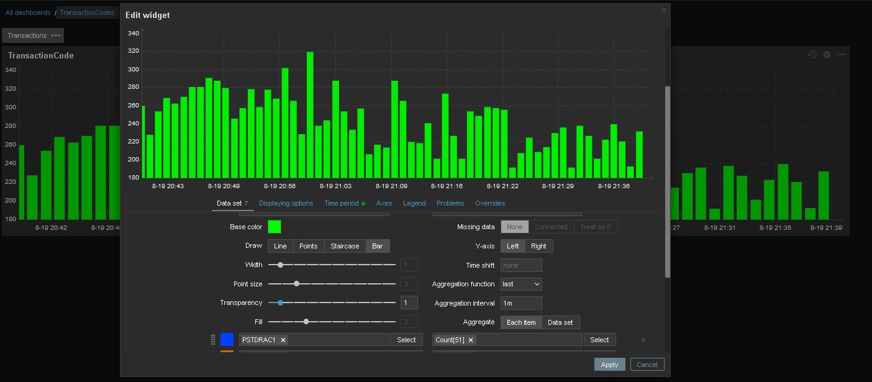Image resolution: width=872 pixels, height=382 pixels.
Task: Choose Staircase draw style
Action: click(345, 246)
